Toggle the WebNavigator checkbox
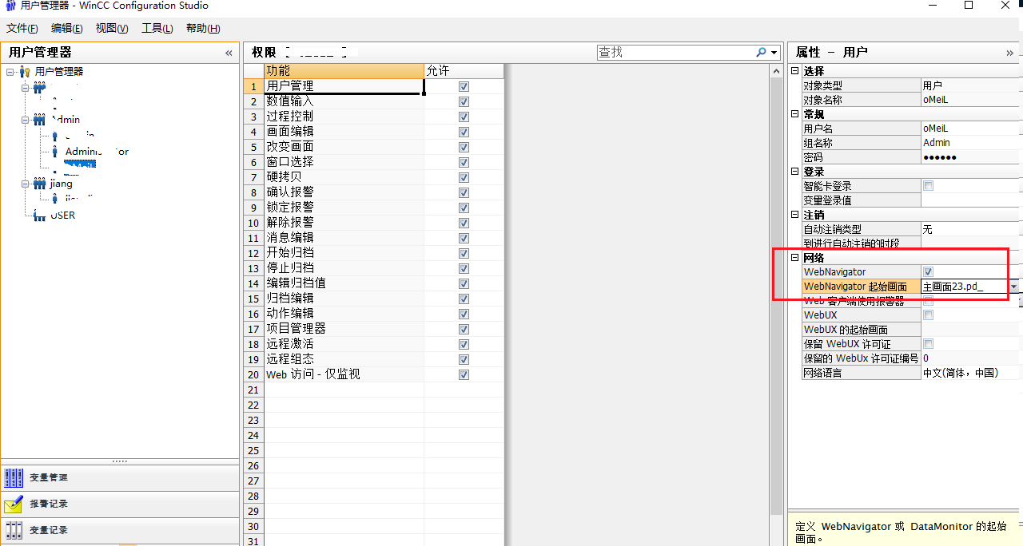The width and height of the screenshot is (1023, 546). (928, 272)
